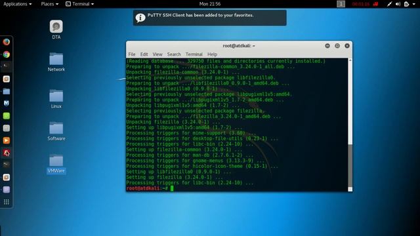Open the red app icon in the dock

click(7, 153)
